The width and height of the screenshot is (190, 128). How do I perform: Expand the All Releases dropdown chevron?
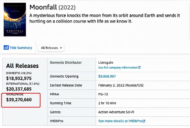(x=61, y=48)
